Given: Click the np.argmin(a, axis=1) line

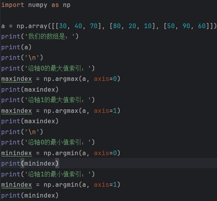Looking at the screenshot, I should click(61, 185).
